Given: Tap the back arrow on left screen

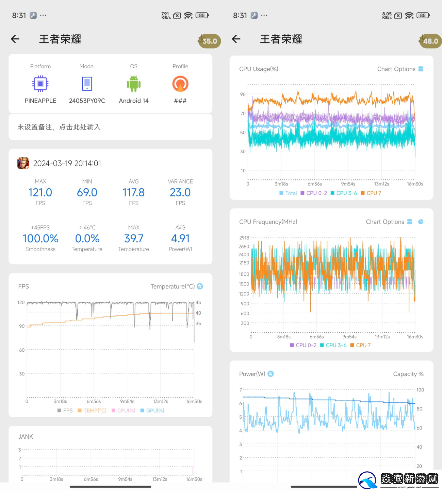Looking at the screenshot, I should 15,39.
